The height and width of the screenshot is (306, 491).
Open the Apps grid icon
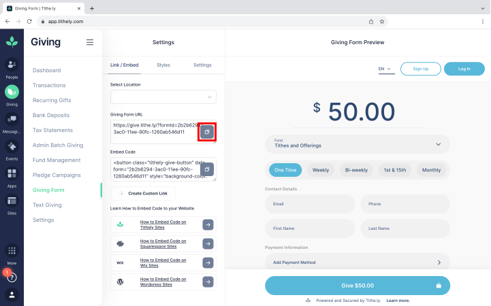pyautogui.click(x=12, y=173)
